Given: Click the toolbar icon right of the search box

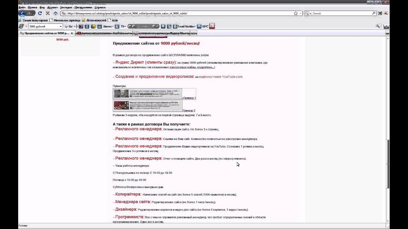Looking at the screenshot, I should click(380, 13).
